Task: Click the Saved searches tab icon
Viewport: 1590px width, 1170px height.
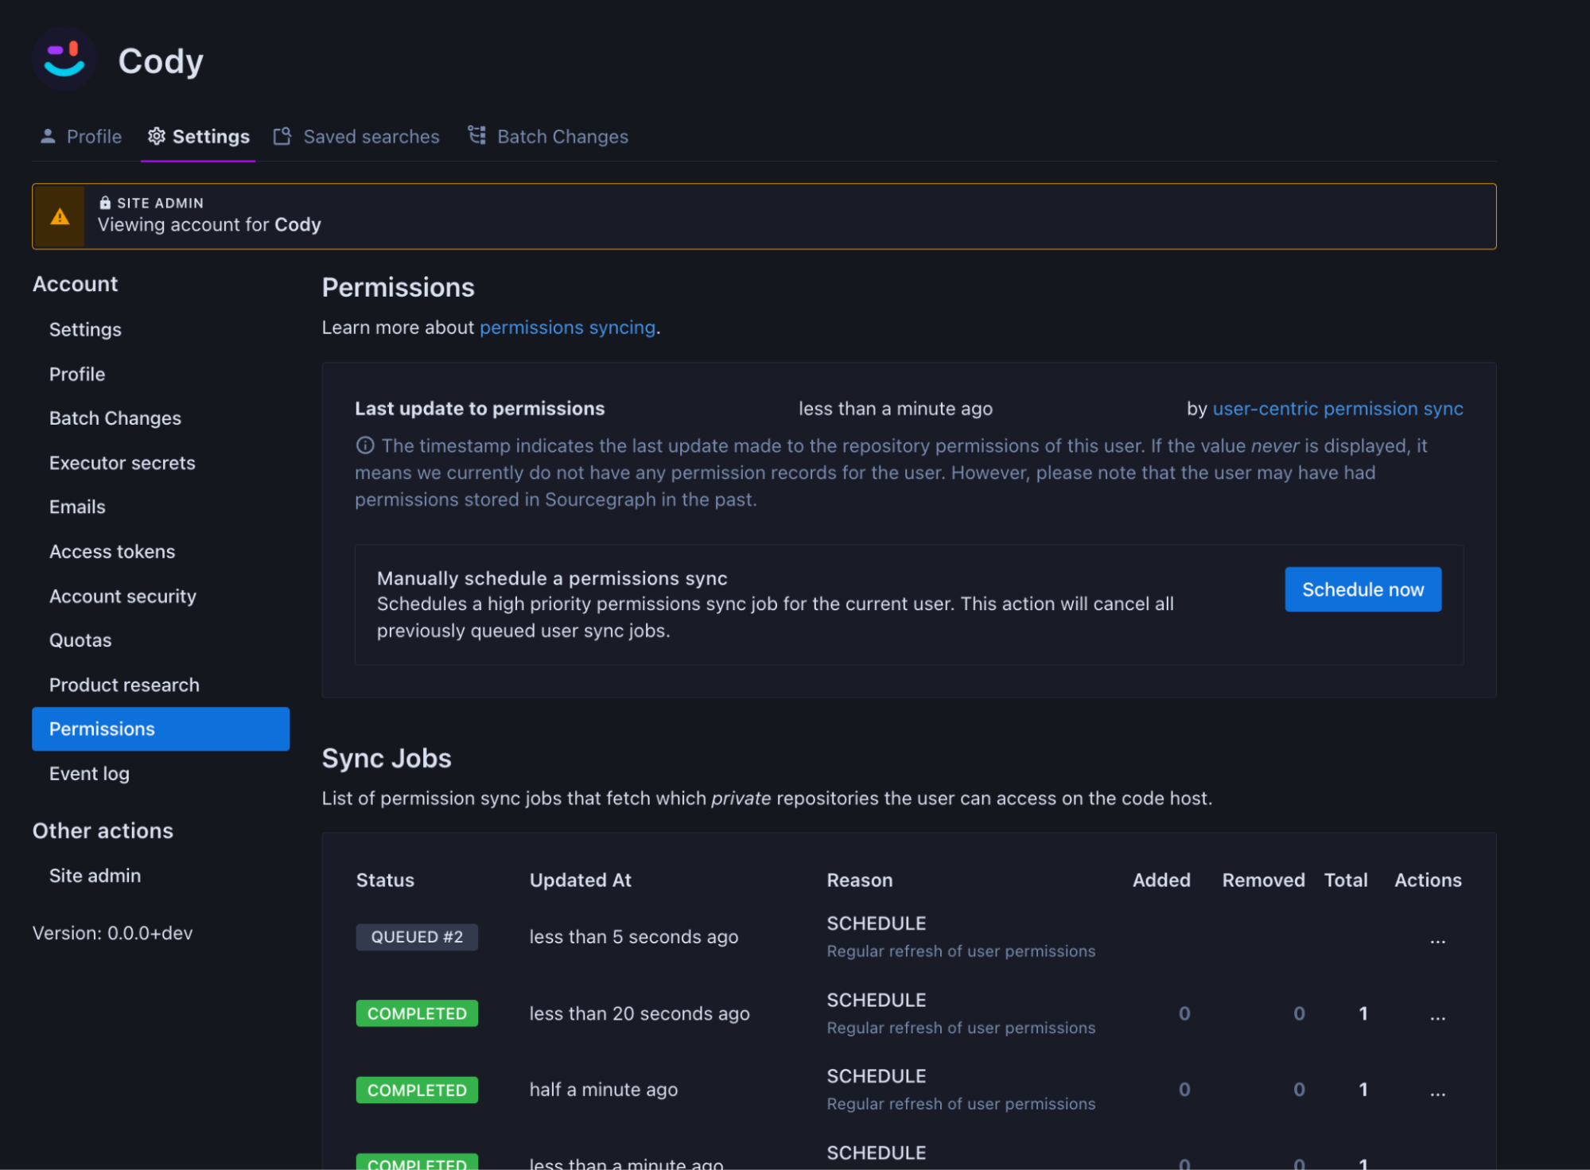Action: [x=282, y=136]
